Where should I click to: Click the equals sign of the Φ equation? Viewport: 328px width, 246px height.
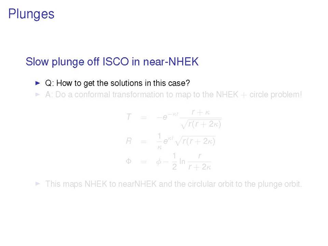143,162
